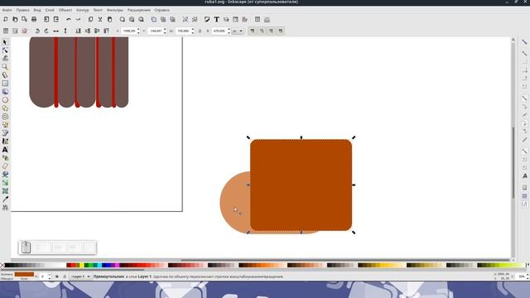The image size is (530, 298).
Task: Select the Gradient tool
Action: click(x=5, y=182)
